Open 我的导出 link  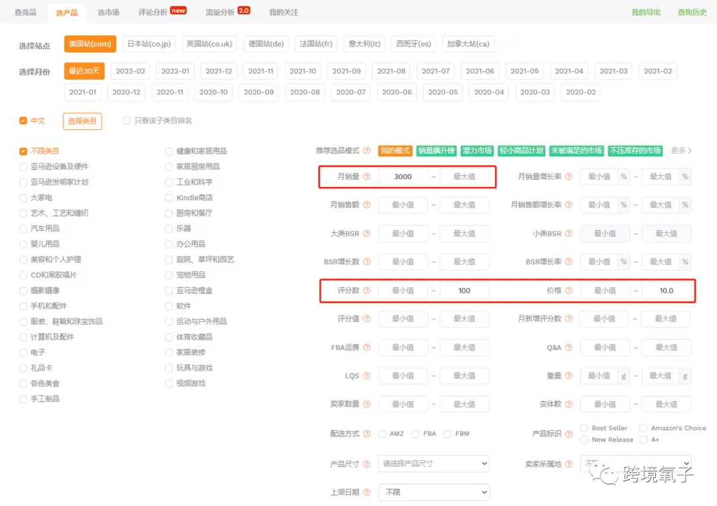[646, 13]
